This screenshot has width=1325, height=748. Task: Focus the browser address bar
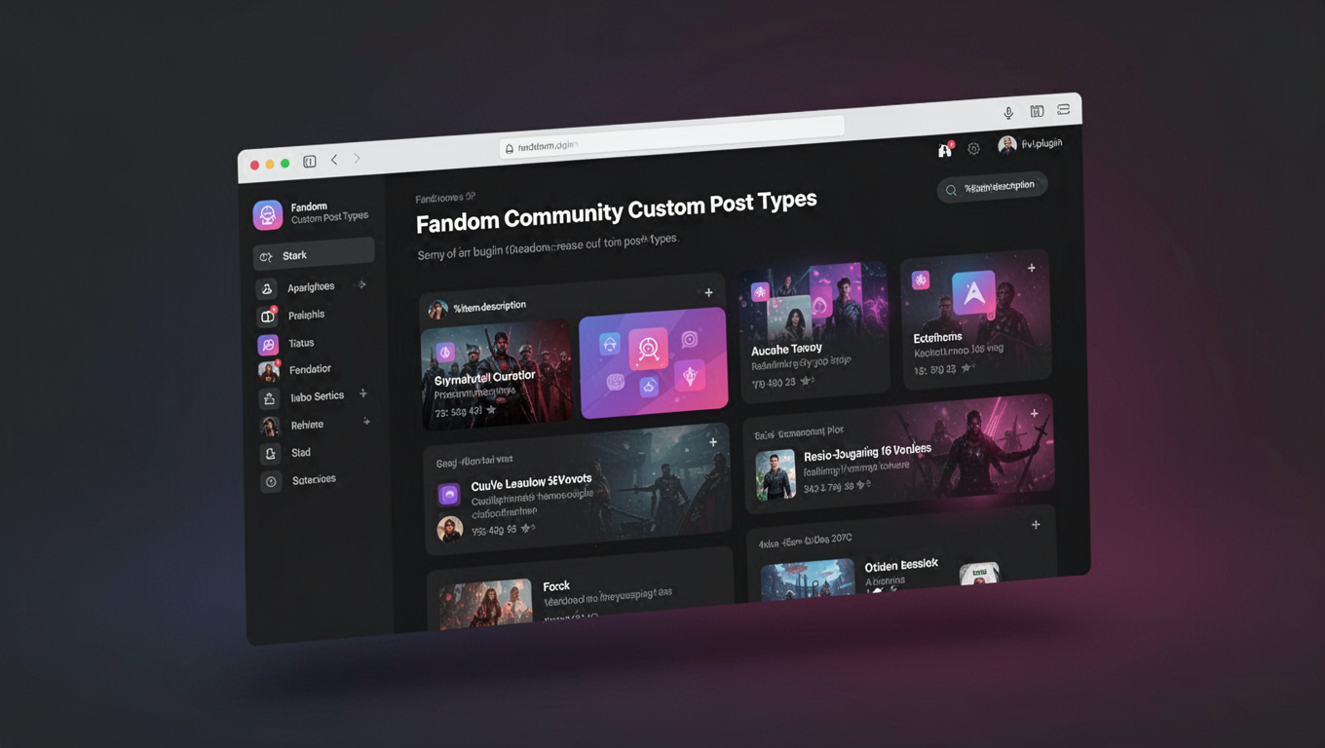pos(670,135)
